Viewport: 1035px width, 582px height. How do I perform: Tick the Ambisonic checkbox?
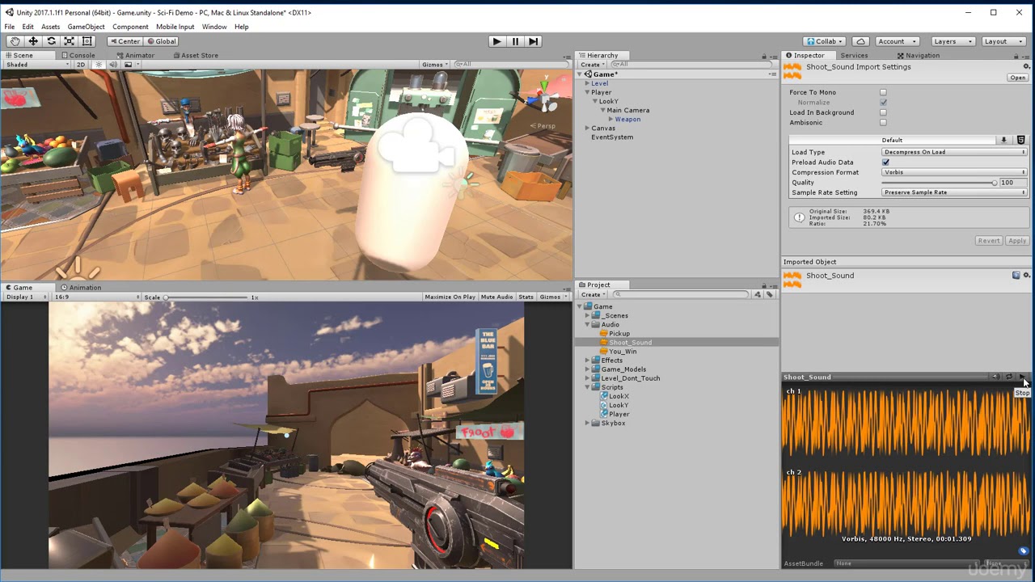coord(883,123)
